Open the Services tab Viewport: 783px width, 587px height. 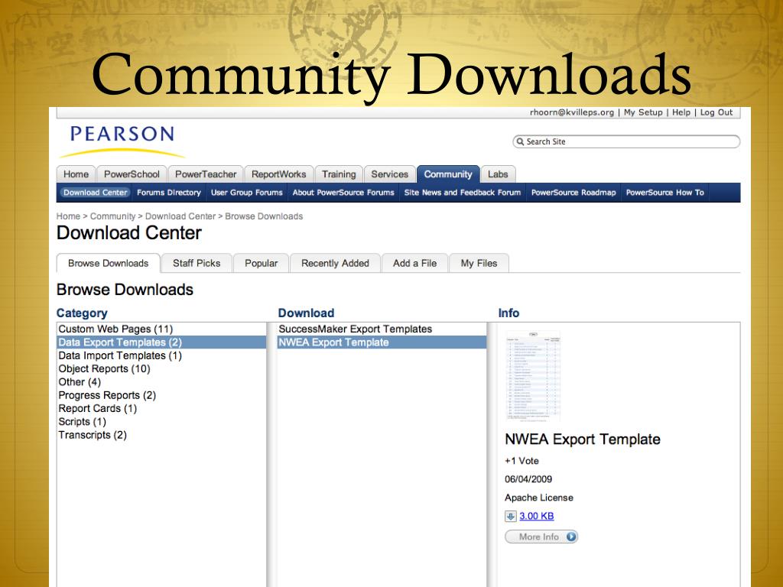point(389,174)
